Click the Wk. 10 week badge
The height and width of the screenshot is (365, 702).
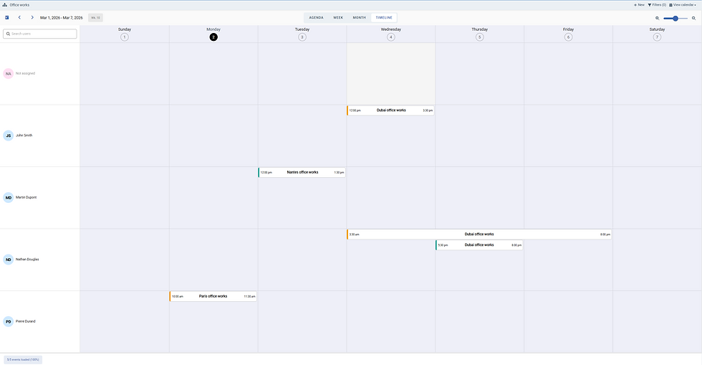click(95, 17)
